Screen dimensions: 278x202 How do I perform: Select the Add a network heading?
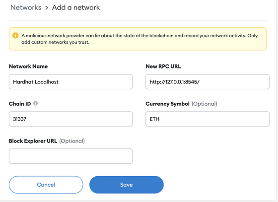[76, 7]
